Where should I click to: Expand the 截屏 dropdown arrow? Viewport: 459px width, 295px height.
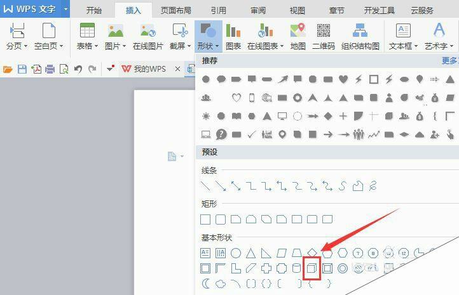(189, 46)
